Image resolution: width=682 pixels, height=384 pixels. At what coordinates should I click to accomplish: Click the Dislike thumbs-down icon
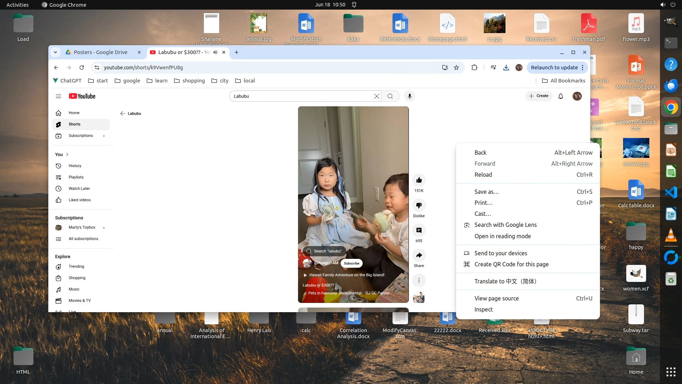[419, 205]
